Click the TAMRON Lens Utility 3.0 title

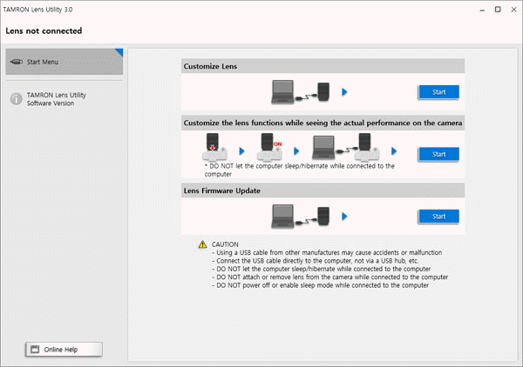[x=37, y=10]
